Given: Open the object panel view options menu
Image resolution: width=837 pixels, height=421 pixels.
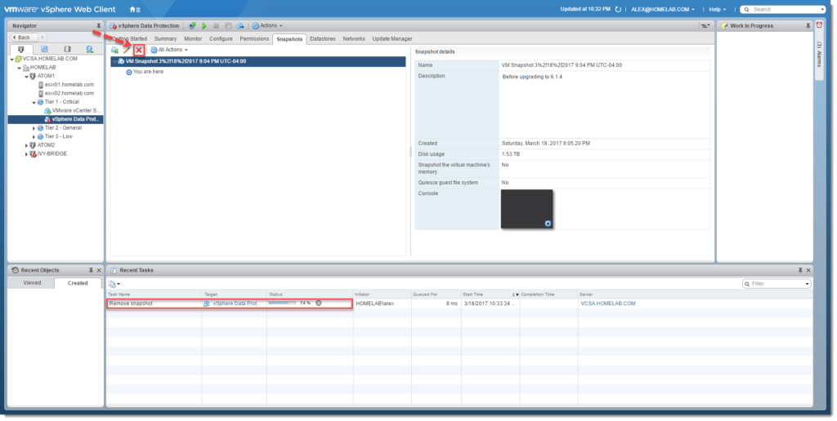Looking at the screenshot, I should (705, 25).
